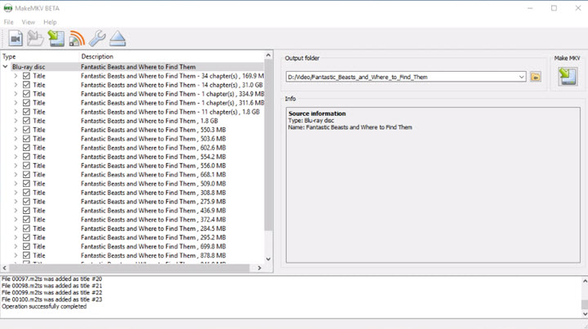Click the log pane scroll down arrow
Viewport: 588px width, 329px height.
(585, 314)
